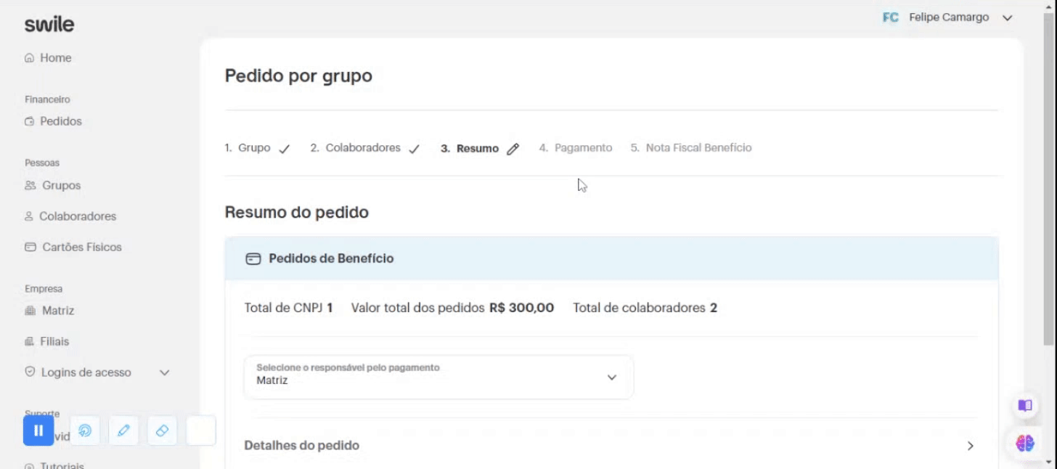Expand Detalhes do pedido section

point(611,446)
